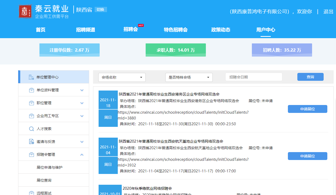Select 单位管理中心 in the sidebar
The image size is (336, 195).
tap(54, 77)
